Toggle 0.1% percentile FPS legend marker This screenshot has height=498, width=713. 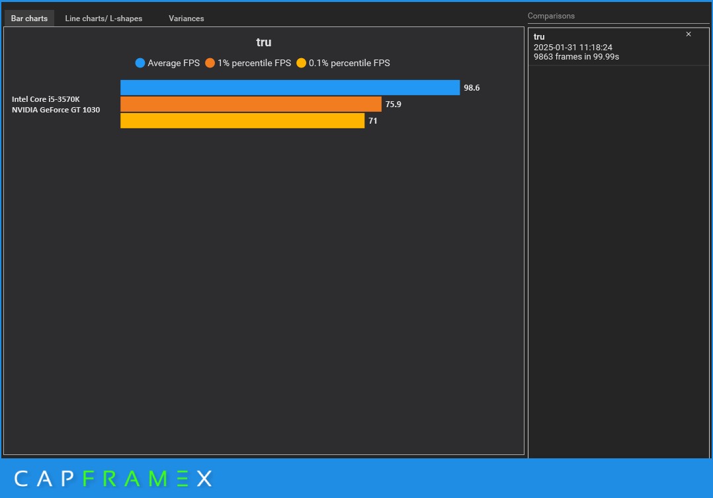coord(301,63)
